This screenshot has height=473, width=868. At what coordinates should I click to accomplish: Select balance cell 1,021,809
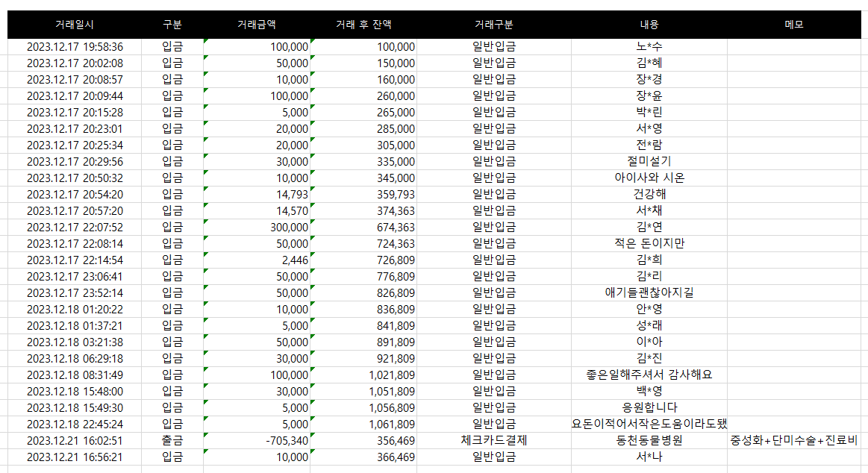pyautogui.click(x=363, y=375)
